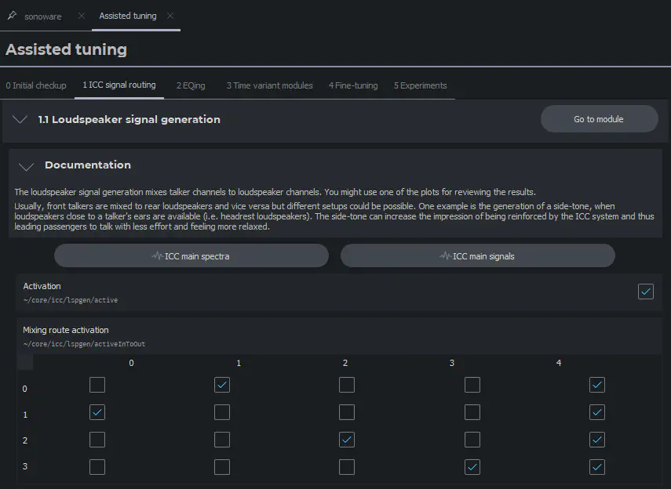
Task: Uncheck mixing route row 2 column 4
Action: click(597, 440)
